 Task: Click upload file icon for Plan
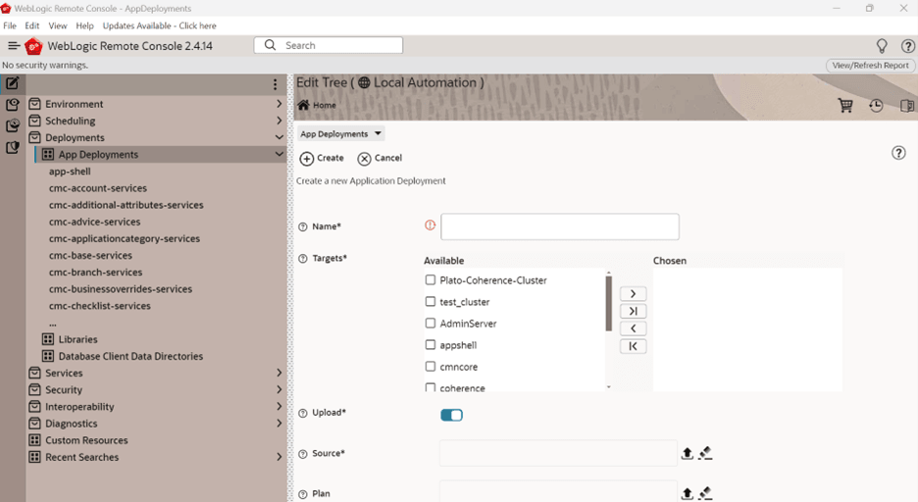point(688,494)
